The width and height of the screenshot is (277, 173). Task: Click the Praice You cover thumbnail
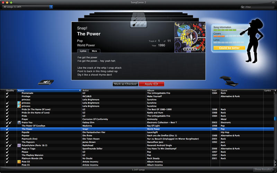click(19, 122)
